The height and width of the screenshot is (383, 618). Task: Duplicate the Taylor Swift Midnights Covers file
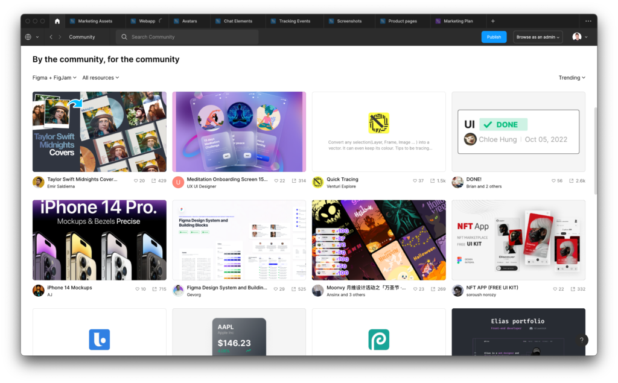(x=154, y=181)
